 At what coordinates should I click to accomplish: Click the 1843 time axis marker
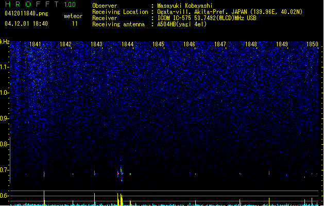[96, 44]
